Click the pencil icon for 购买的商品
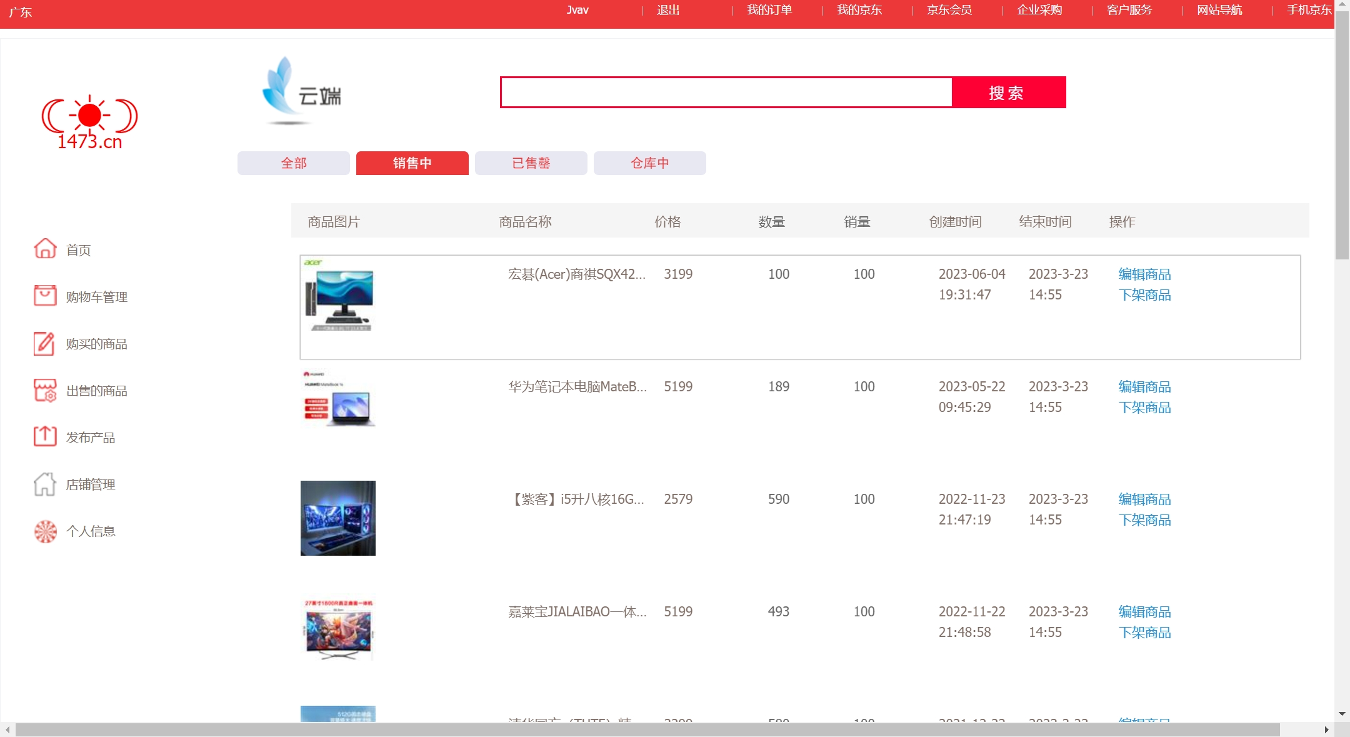This screenshot has width=1350, height=737. click(x=45, y=343)
